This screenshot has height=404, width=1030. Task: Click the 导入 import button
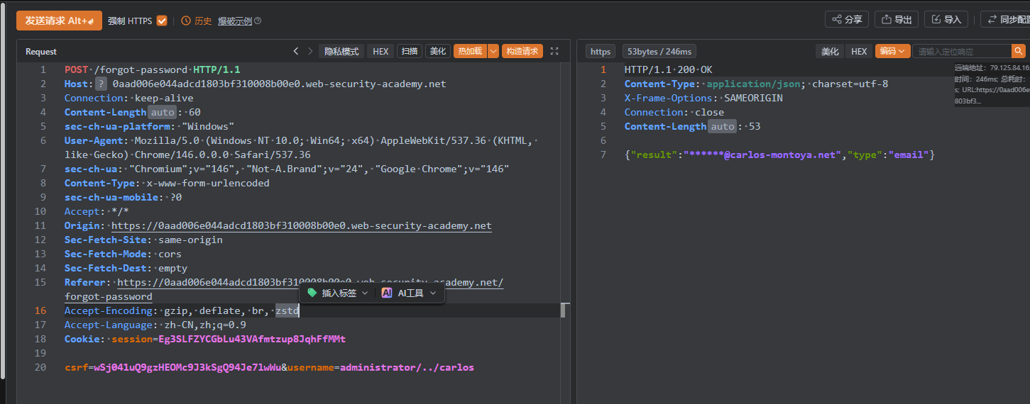946,20
